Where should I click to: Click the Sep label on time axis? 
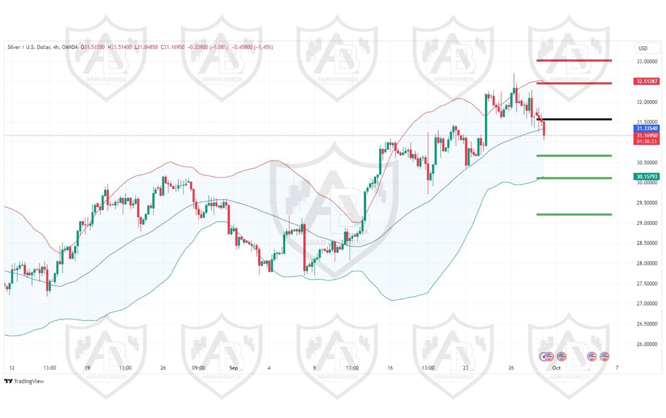pos(234,368)
